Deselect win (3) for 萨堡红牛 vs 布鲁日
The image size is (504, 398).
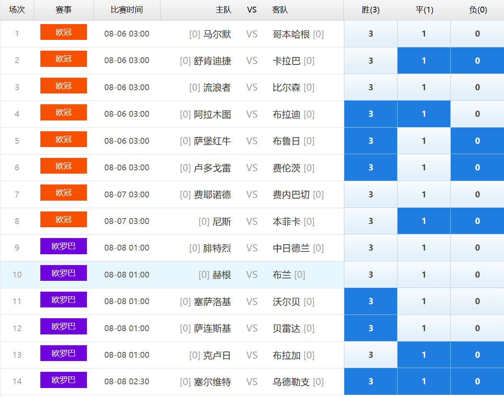click(x=371, y=141)
